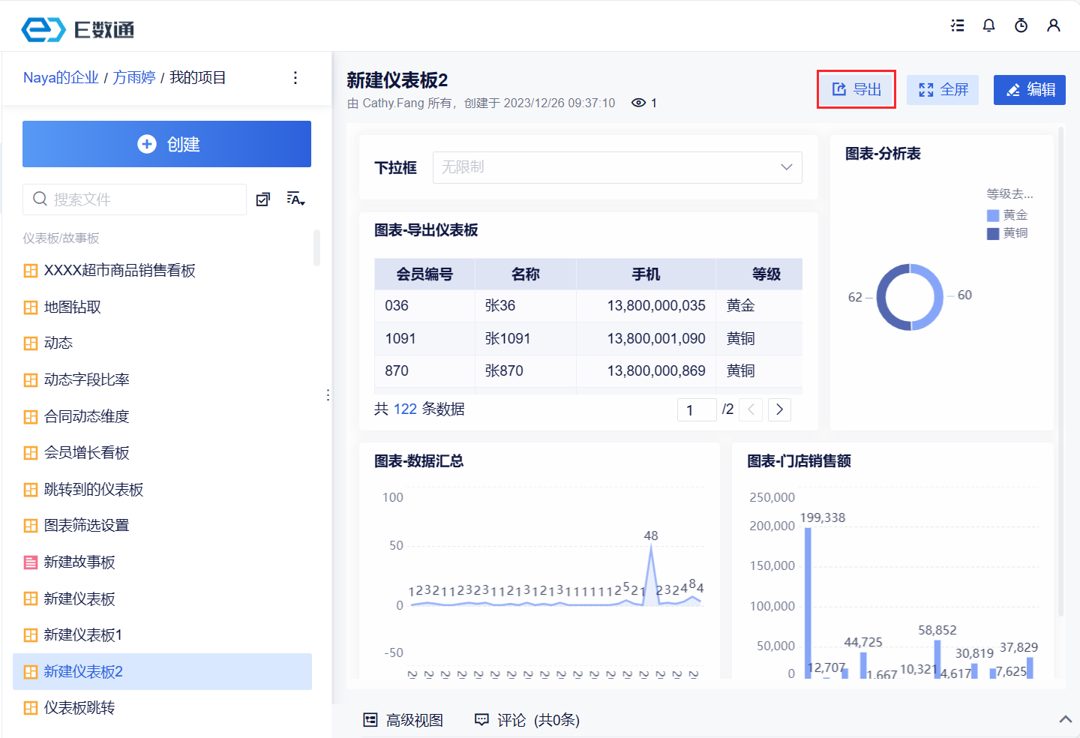Open the Naya的企业 breadcrumb link
The width and height of the screenshot is (1080, 738).
(x=61, y=78)
